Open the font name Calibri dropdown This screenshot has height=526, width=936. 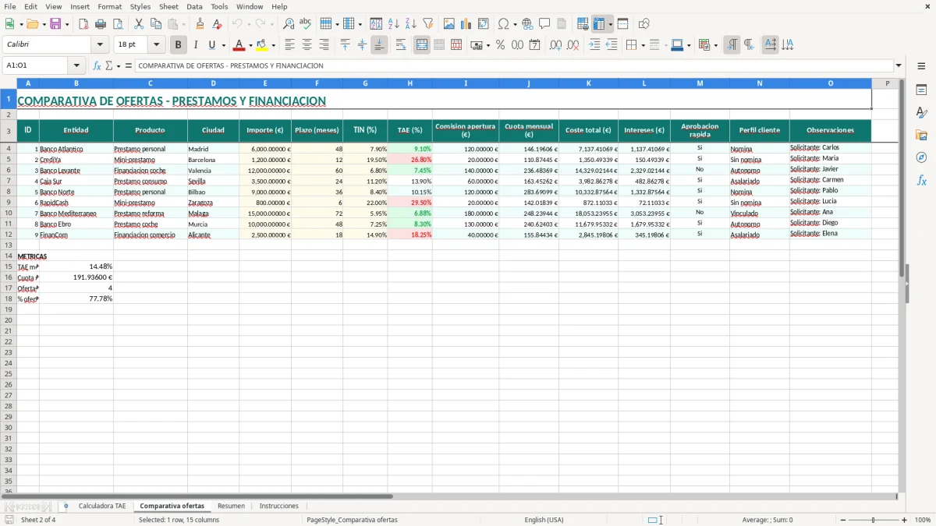[100, 45]
